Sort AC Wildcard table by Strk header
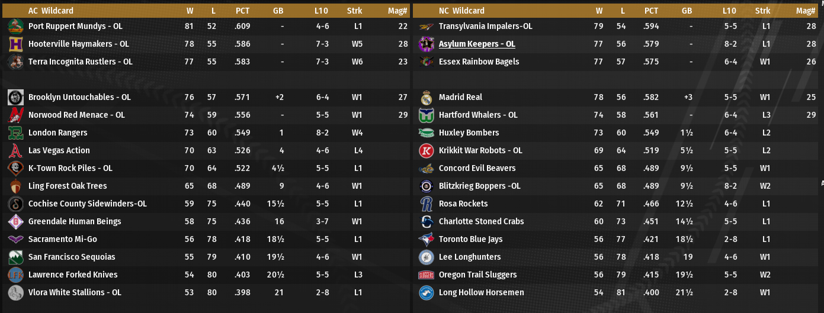 coord(355,11)
